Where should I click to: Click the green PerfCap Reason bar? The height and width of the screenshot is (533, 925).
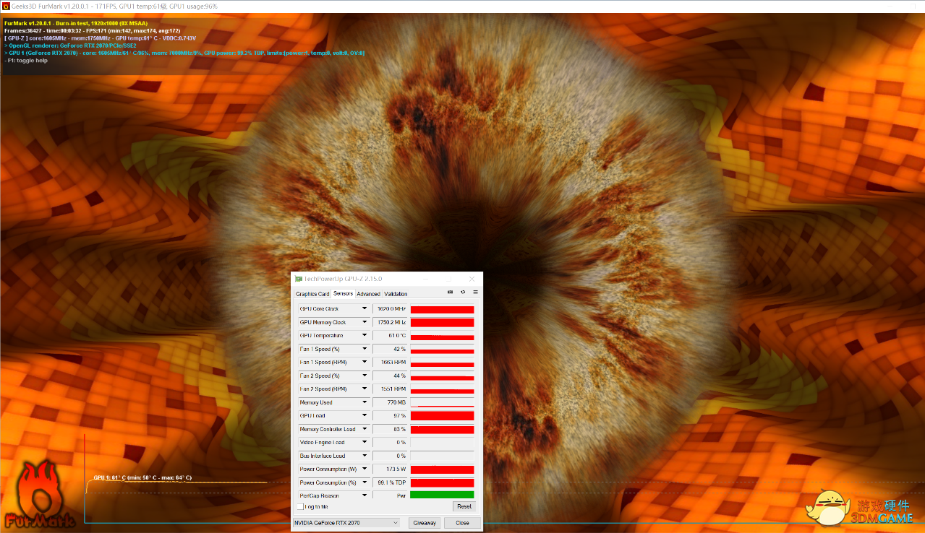click(x=442, y=495)
